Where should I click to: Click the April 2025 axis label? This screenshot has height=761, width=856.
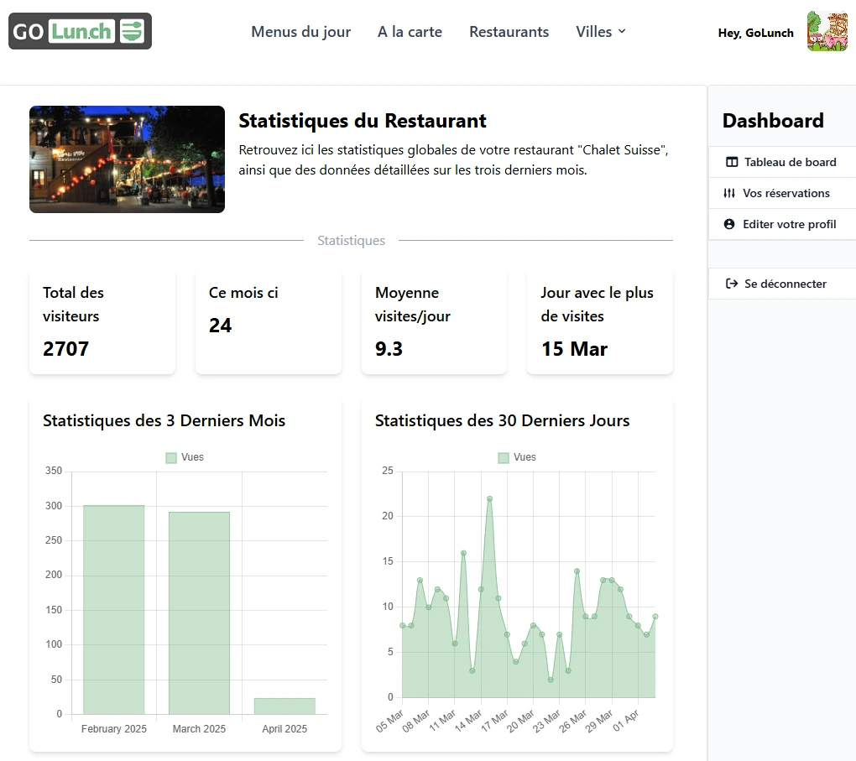[x=284, y=729]
